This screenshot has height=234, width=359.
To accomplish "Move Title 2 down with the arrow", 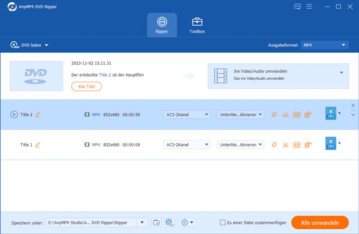I will [x=353, y=115].
